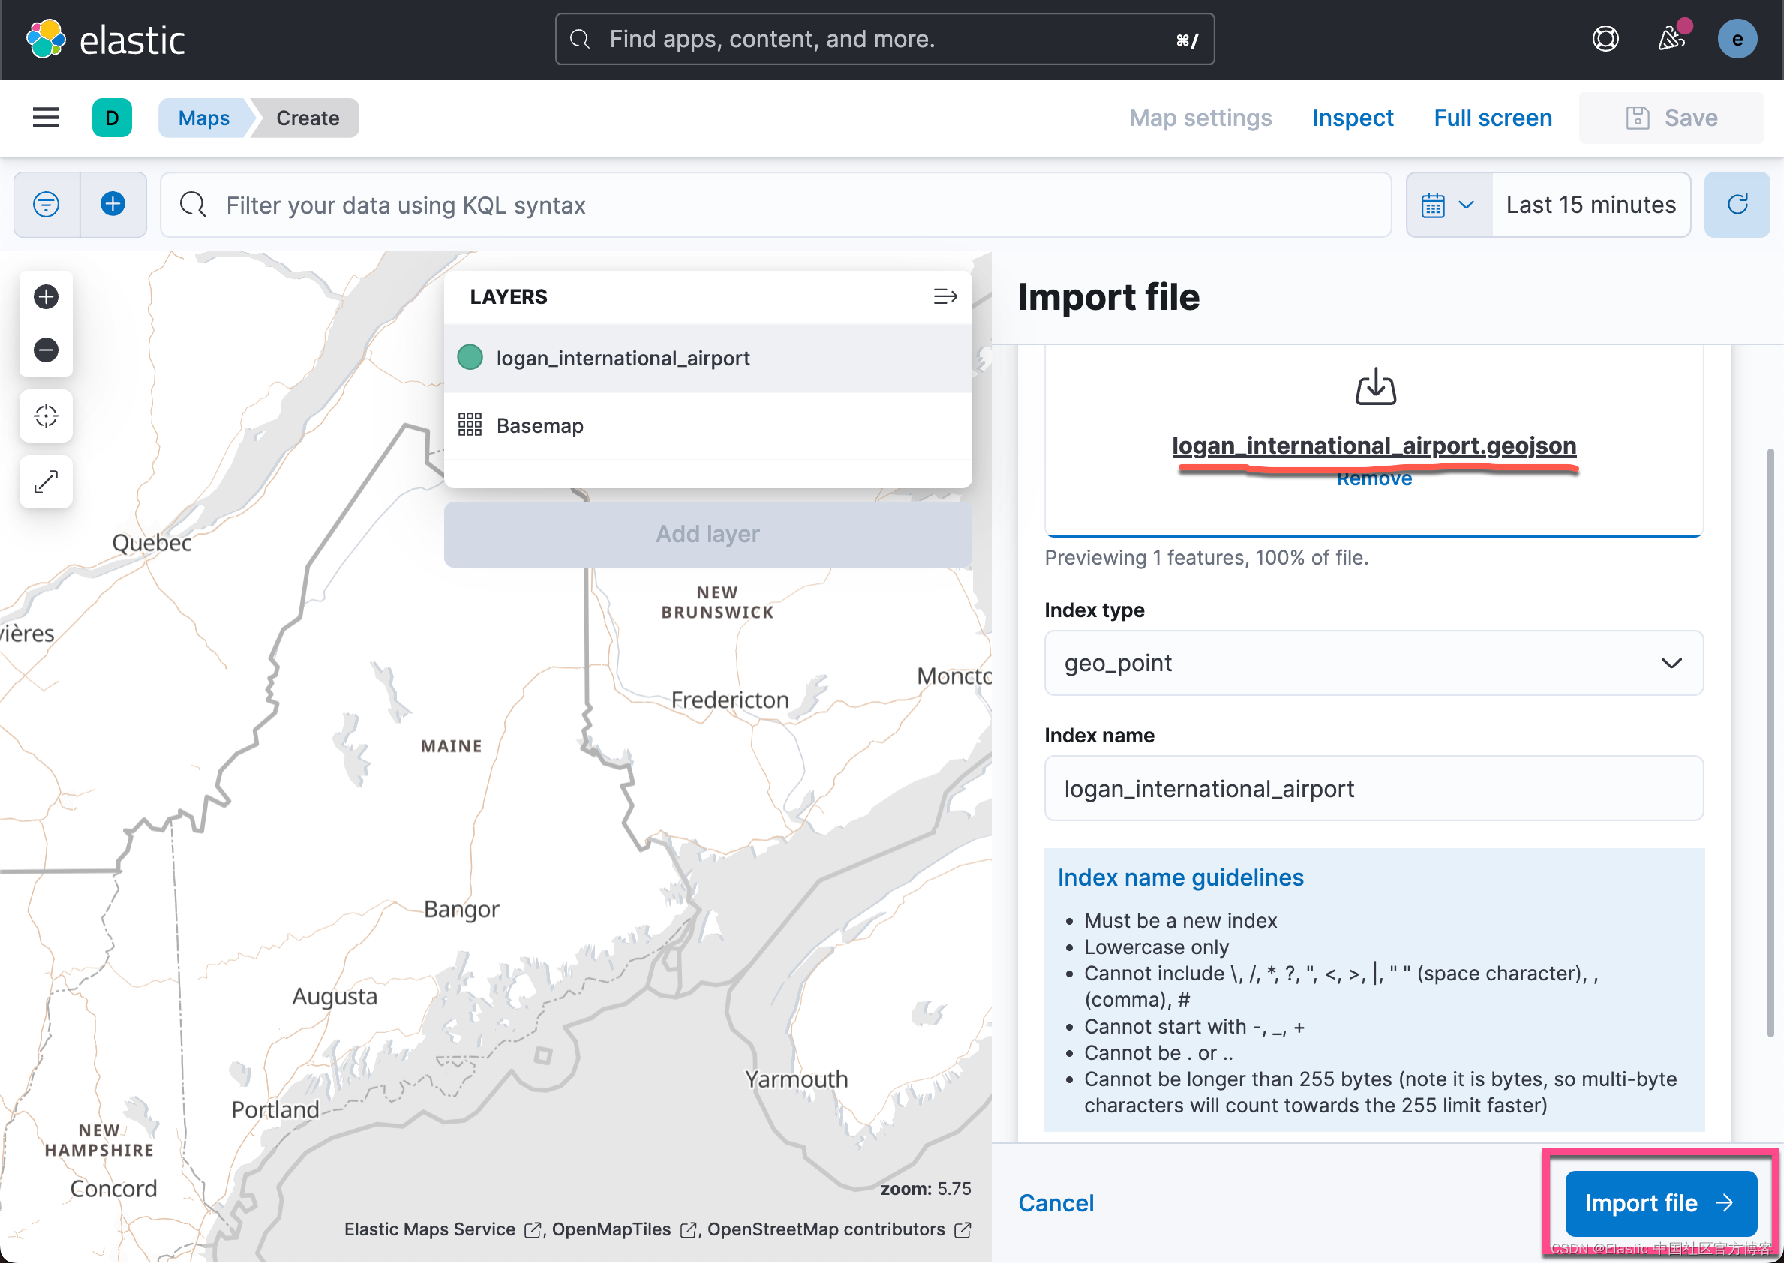Open the Last 15 minutes time picker
This screenshot has height=1263, width=1784.
tap(1590, 205)
